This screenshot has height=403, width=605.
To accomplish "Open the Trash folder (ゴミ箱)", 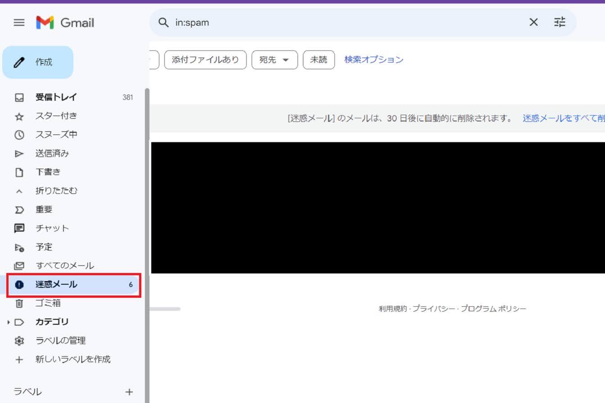I will [48, 303].
